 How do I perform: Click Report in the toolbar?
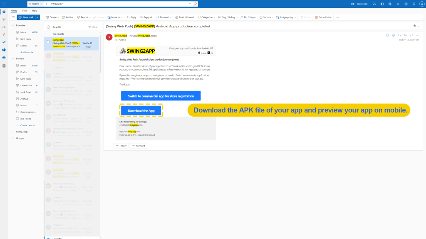pyautogui.click(x=83, y=17)
